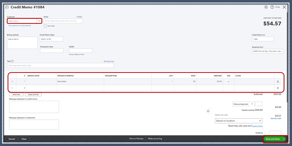Open the sales tax Learn more link
This screenshot has height=146, width=292.
(257, 126)
